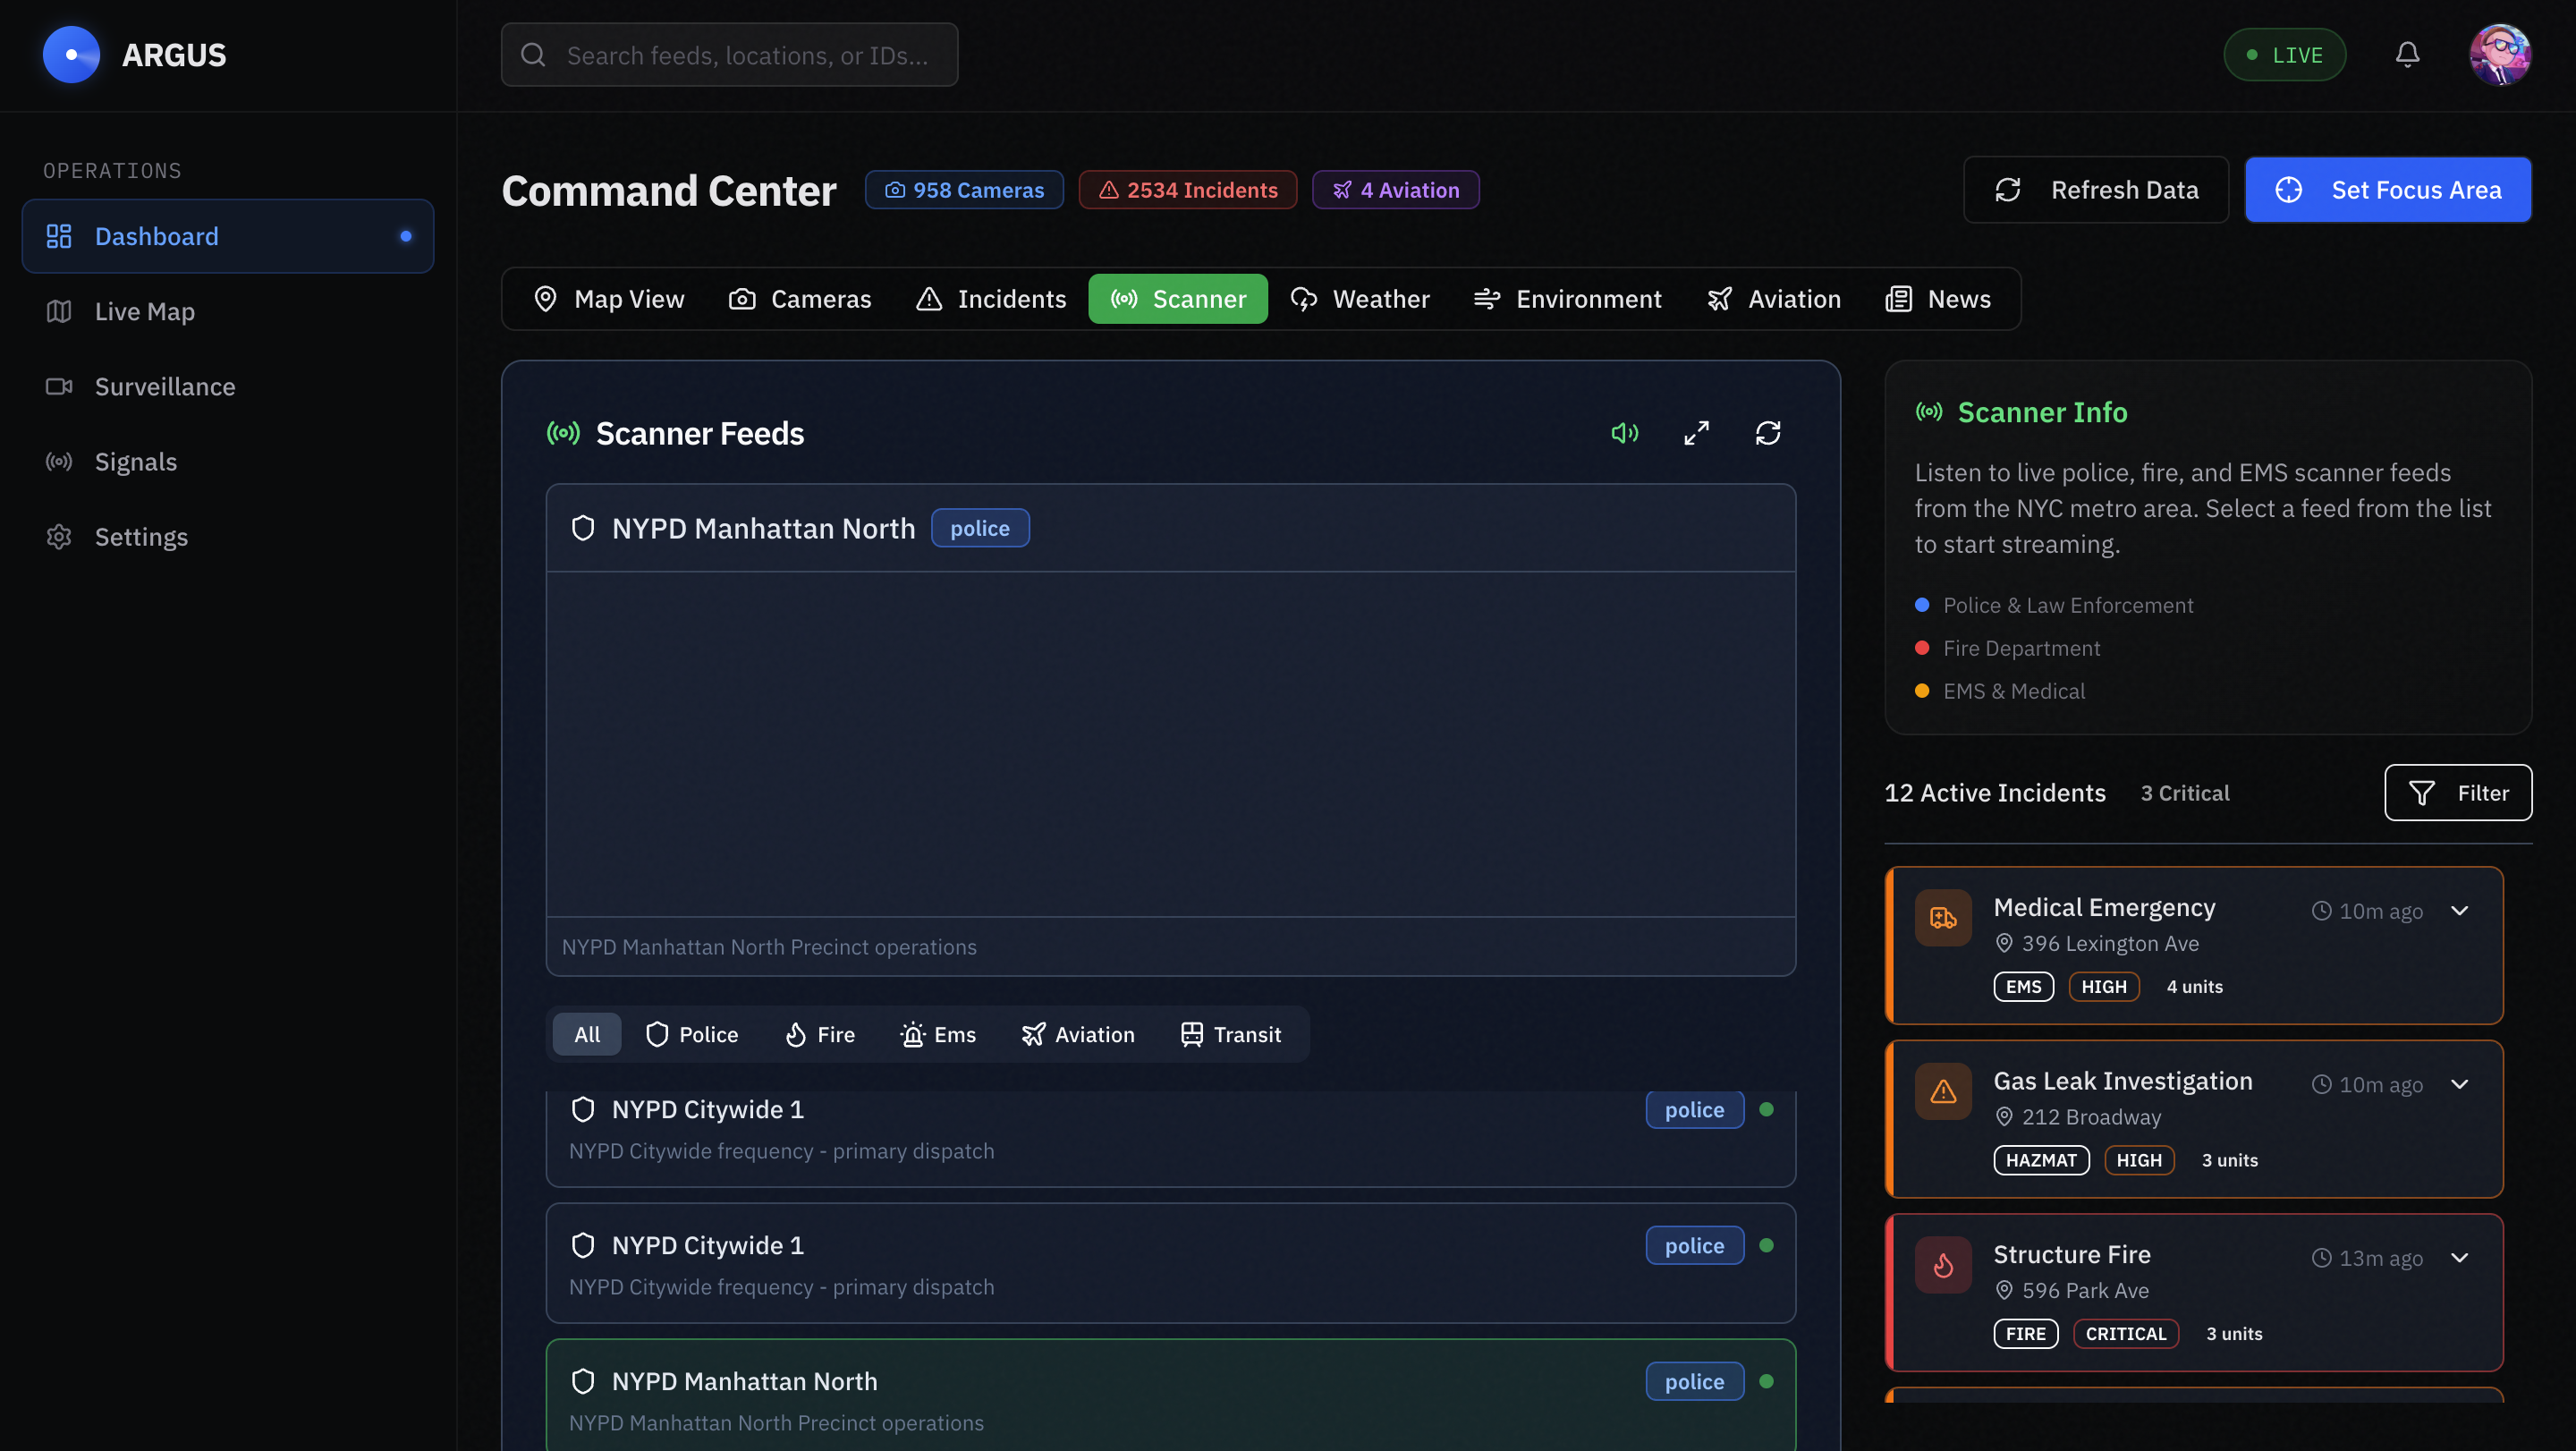This screenshot has height=1451, width=2576.
Task: Click the search feeds input field
Action: [x=730, y=55]
